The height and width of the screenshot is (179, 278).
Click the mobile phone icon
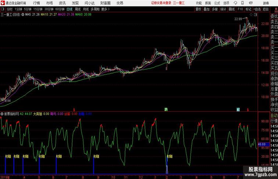(x=243, y=3)
